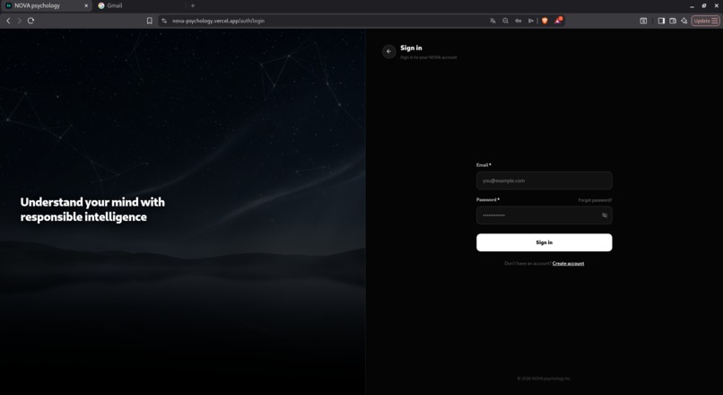The width and height of the screenshot is (723, 395).
Task: Toggle password visibility eye icon
Action: [605, 215]
